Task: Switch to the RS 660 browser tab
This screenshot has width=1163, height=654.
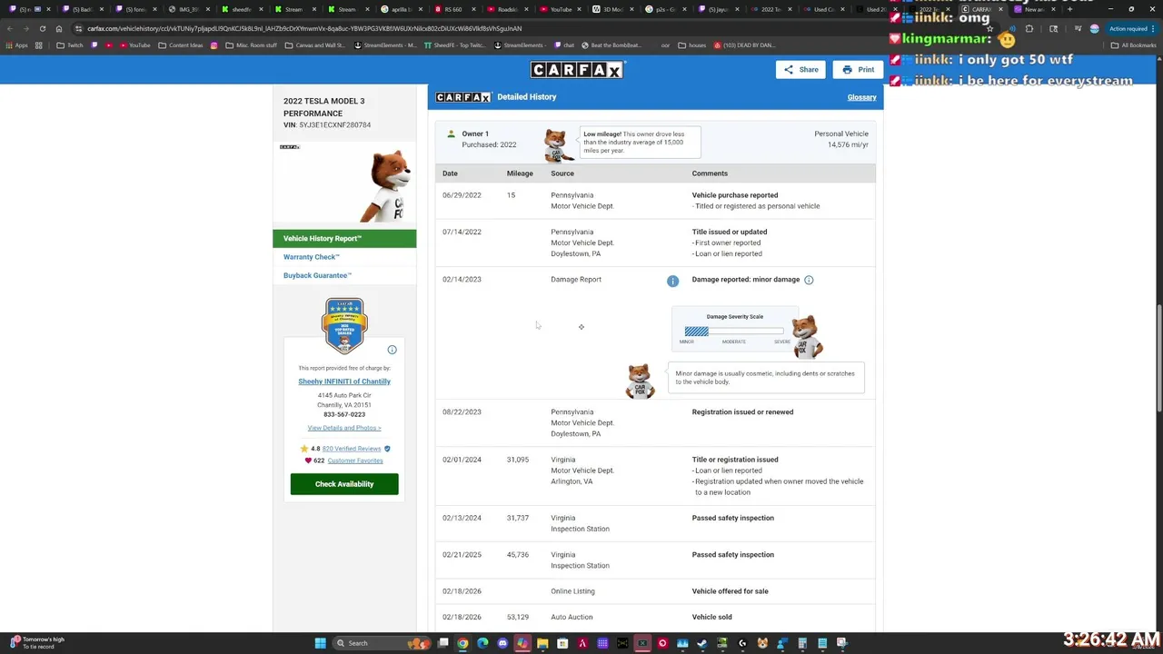Action: pyautogui.click(x=453, y=9)
